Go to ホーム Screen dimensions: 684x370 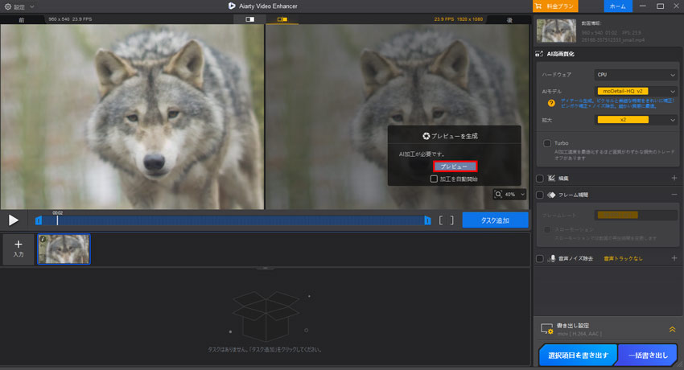point(618,6)
